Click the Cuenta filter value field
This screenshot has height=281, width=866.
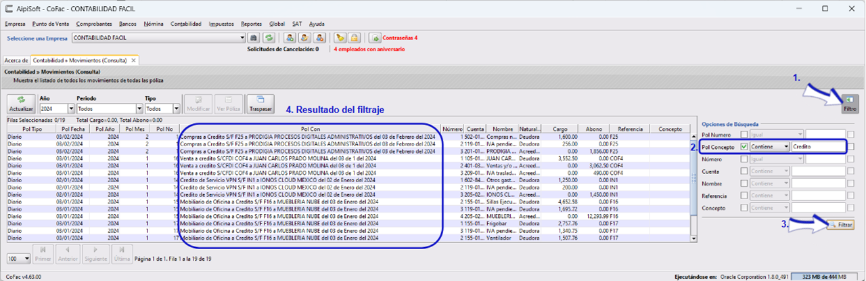coord(819,171)
